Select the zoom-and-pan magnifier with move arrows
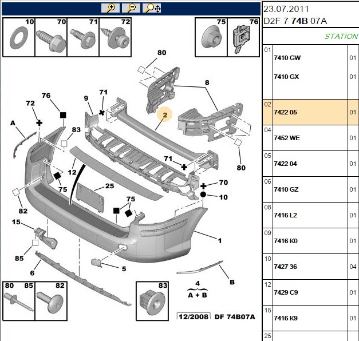The width and height of the screenshot is (359, 341). tap(152, 8)
